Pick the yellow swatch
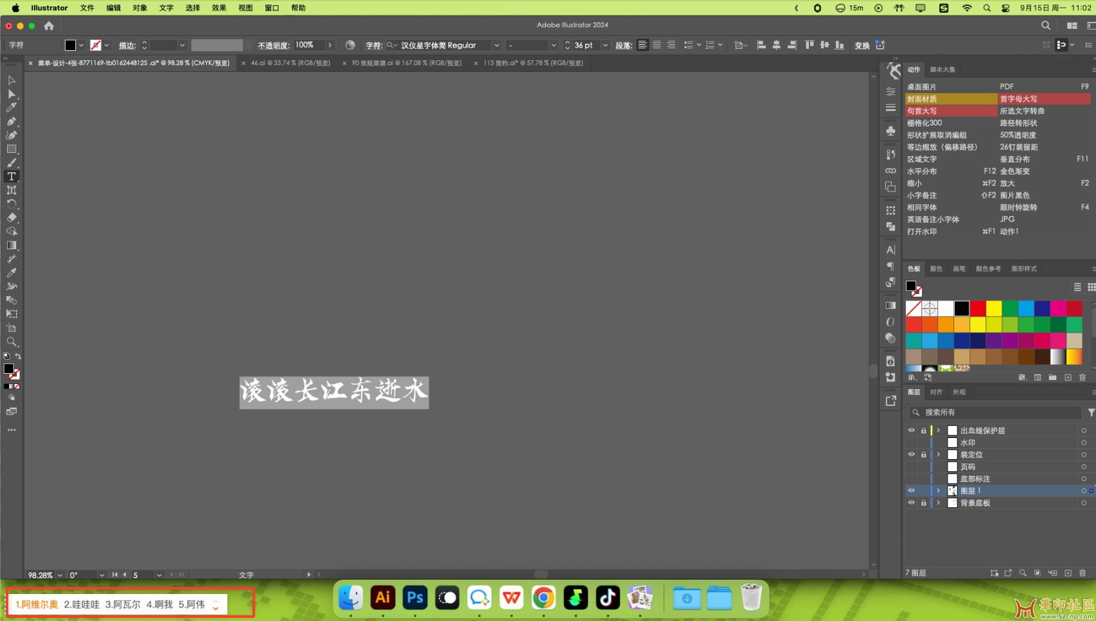The height and width of the screenshot is (621, 1096). pos(994,308)
